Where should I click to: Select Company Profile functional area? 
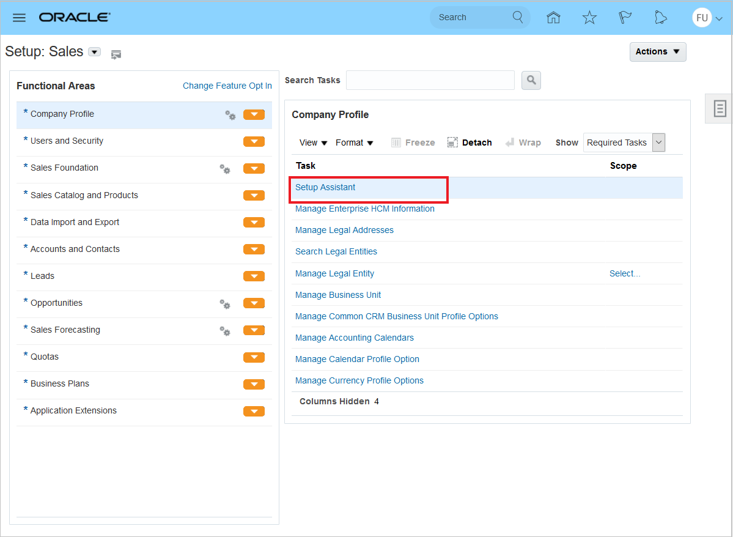coord(62,114)
